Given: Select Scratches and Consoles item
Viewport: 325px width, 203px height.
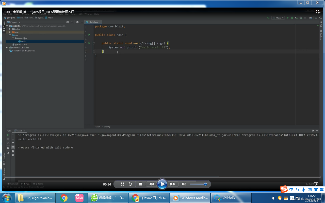Looking at the screenshot, I should (x=24, y=51).
